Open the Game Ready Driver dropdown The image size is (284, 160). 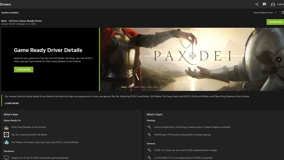click(x=265, y=13)
